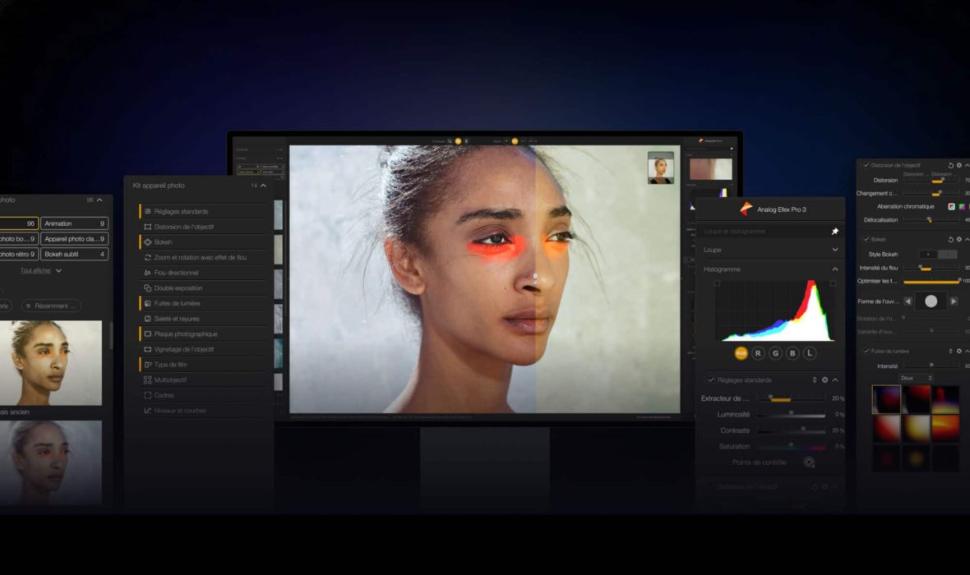Click next arrow for Forme de l'ouverture
Image resolution: width=970 pixels, height=575 pixels.
[x=954, y=301]
